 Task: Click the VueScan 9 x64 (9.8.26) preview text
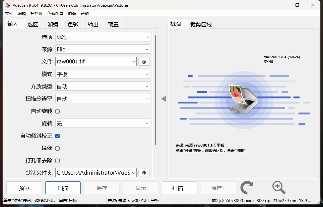[x=282, y=57]
